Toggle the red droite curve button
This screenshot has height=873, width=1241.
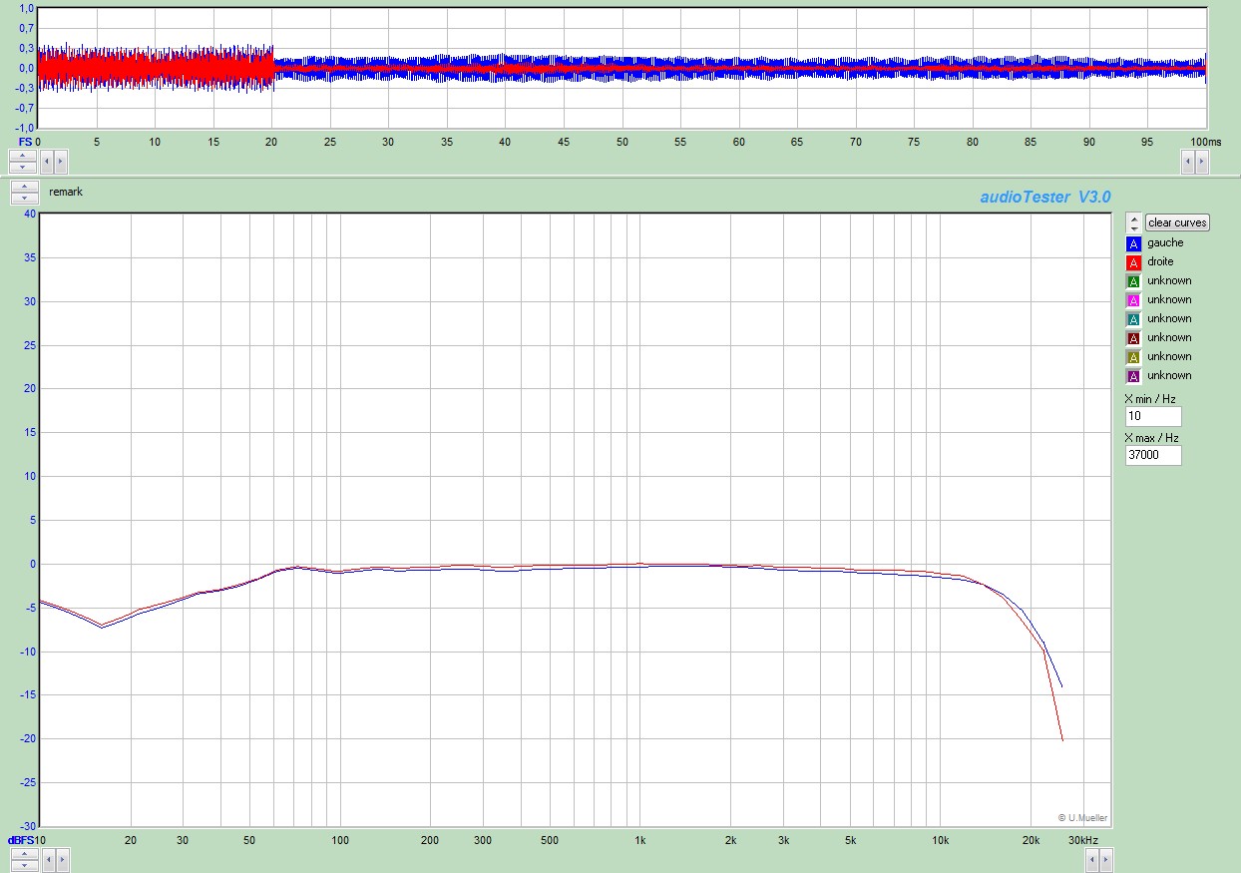tap(1133, 262)
